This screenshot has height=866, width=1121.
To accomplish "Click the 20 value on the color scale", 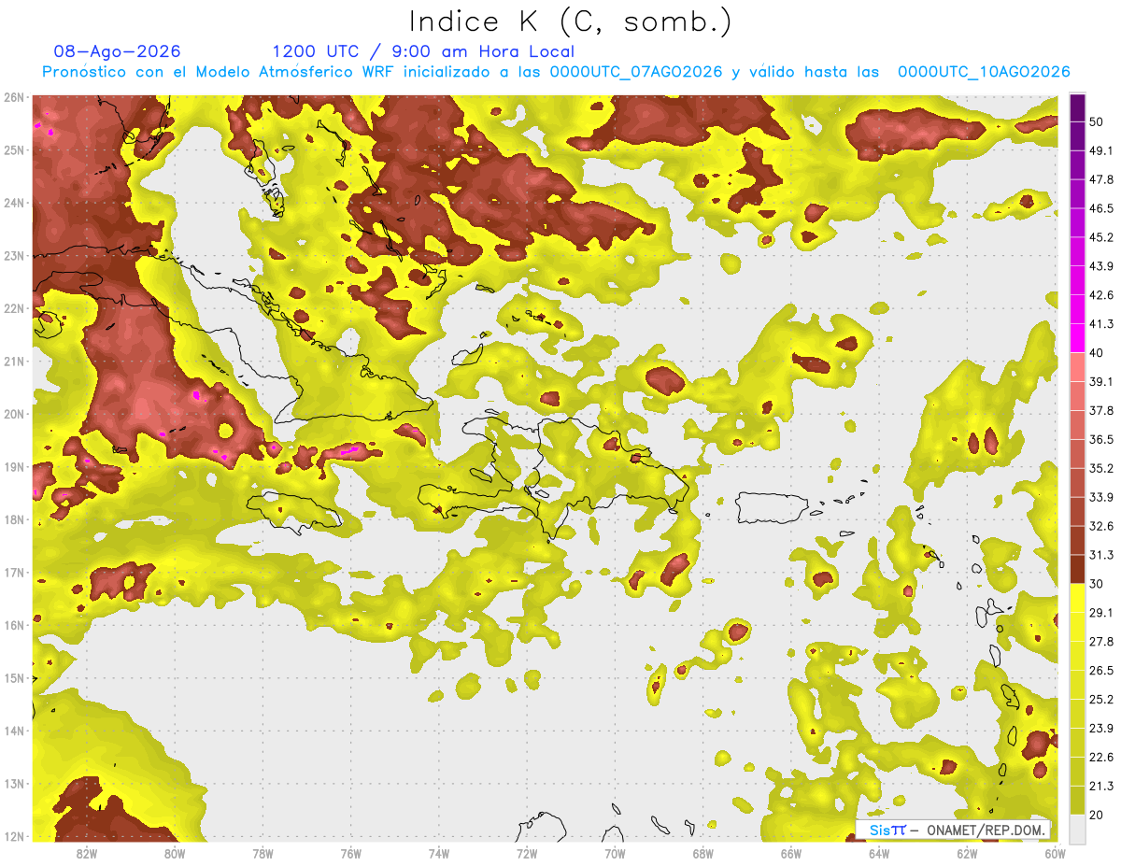I will click(1098, 815).
